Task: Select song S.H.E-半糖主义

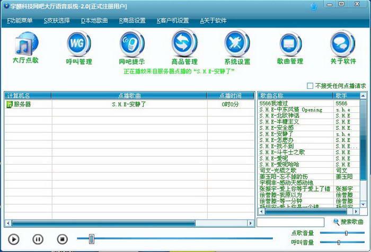Action: pyautogui.click(x=309, y=122)
